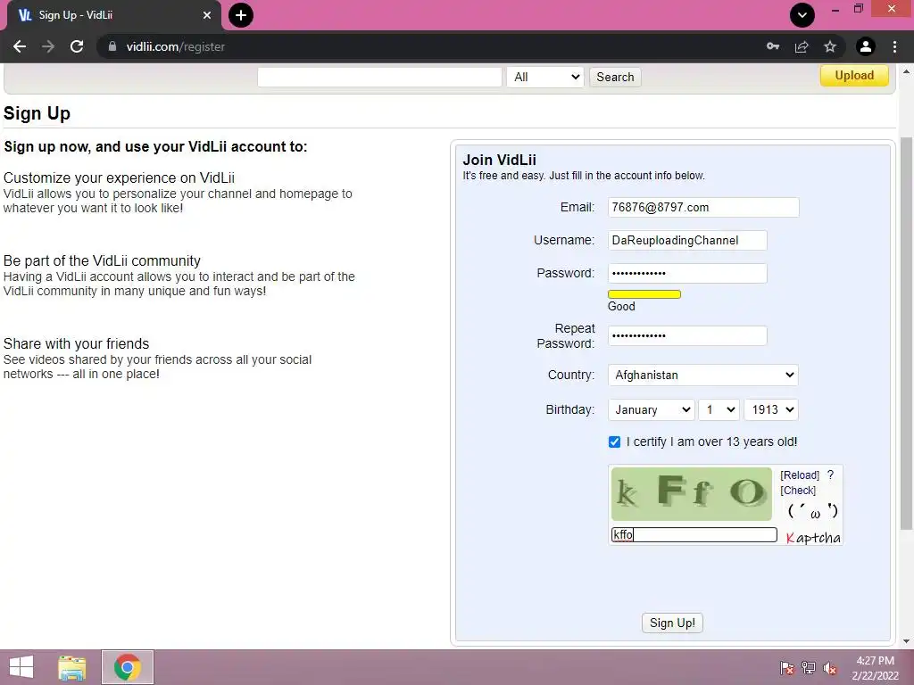Screen dimensions: 914x685
Task: Open the birthday day dropdown
Action: [x=719, y=409]
